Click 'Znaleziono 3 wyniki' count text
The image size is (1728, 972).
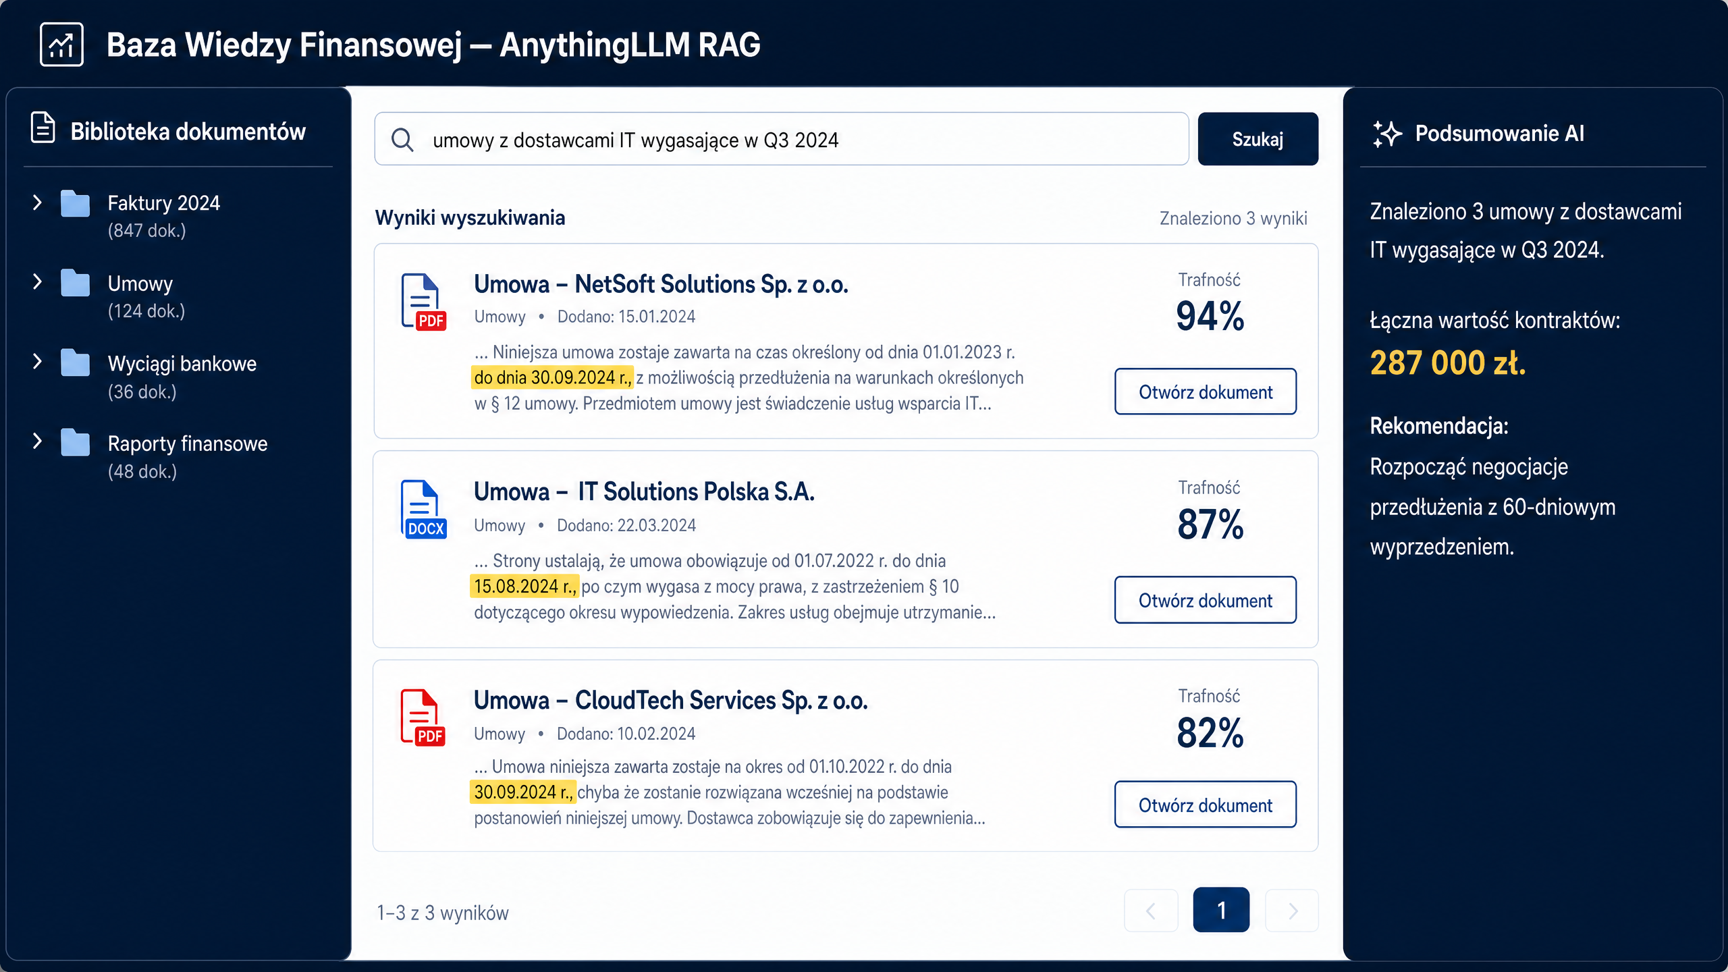[1233, 219]
